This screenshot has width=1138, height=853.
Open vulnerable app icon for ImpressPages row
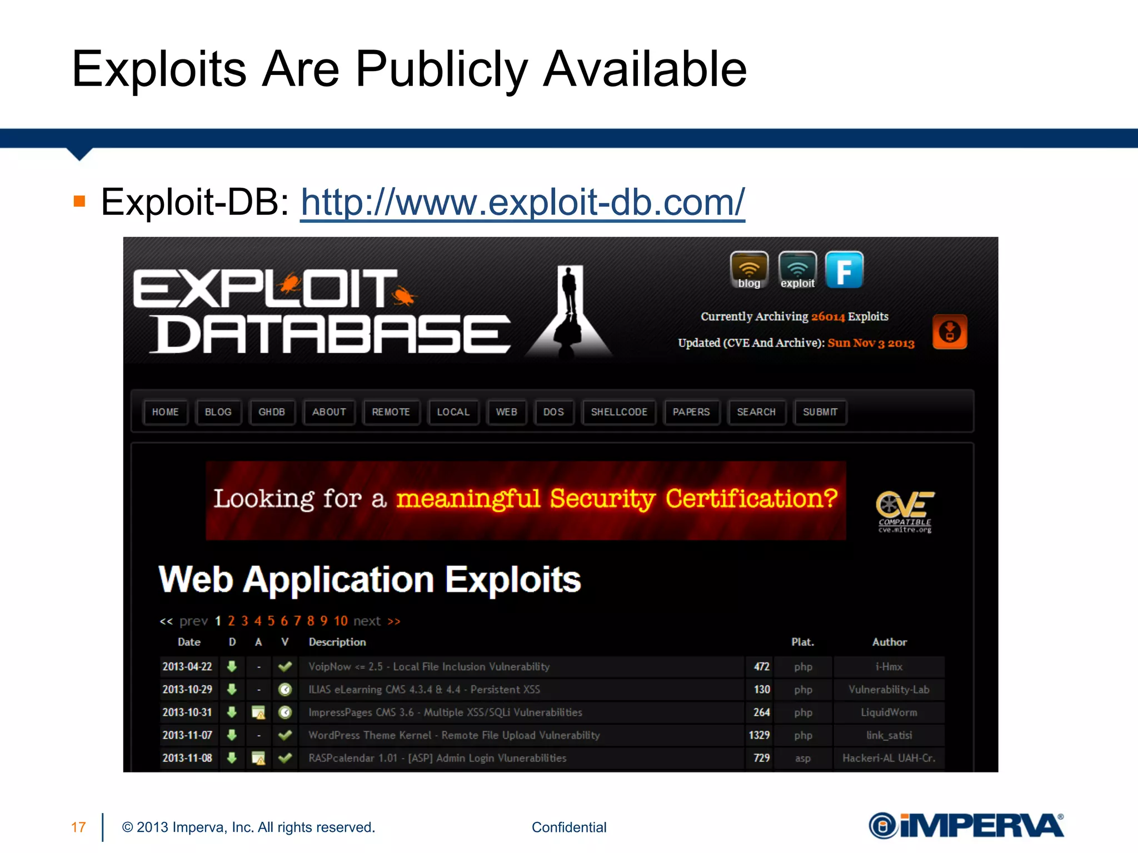pyautogui.click(x=258, y=712)
